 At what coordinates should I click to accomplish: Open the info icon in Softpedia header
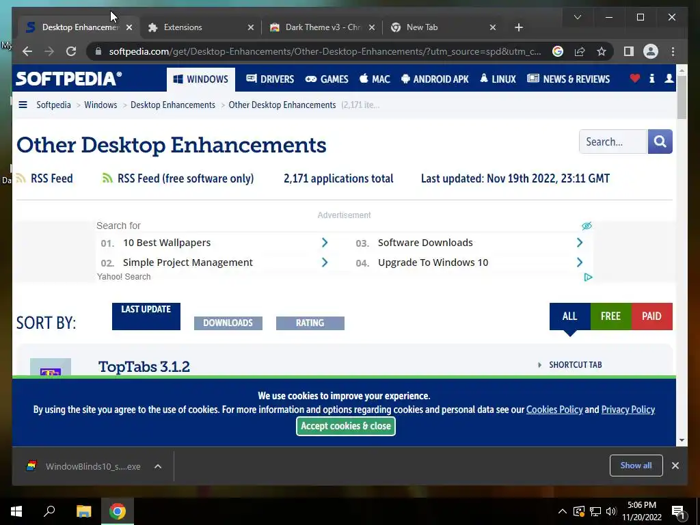click(x=651, y=79)
